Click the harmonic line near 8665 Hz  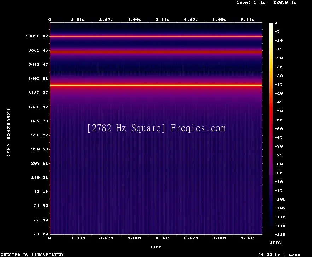coord(156,52)
